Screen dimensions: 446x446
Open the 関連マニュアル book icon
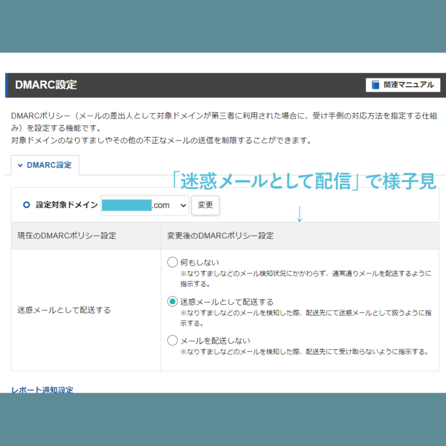(376, 85)
